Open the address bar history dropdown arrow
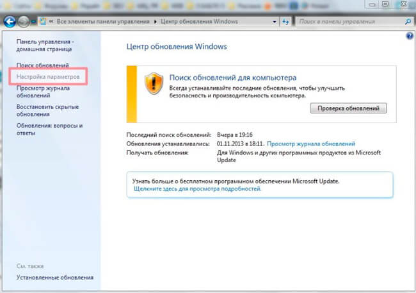Image resolution: width=416 pixels, height=293 pixels. (275, 22)
